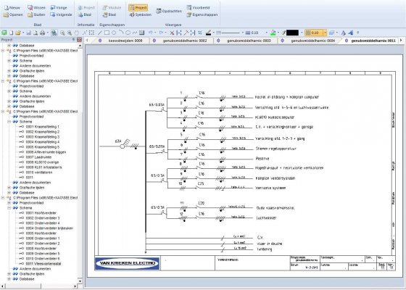
Task: Click the layers icon in the toolbar
Action: coord(332,33)
